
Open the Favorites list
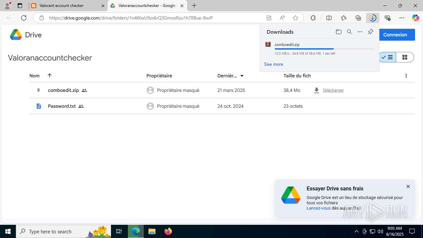point(344,18)
